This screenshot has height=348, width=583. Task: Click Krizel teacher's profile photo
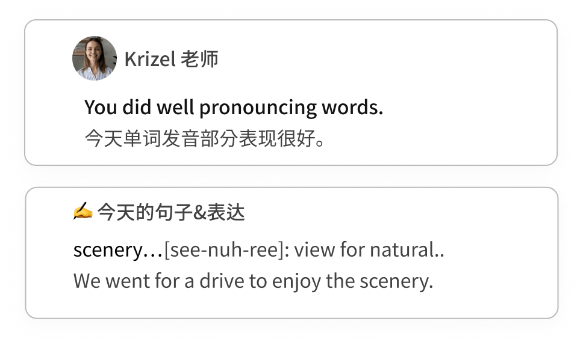95,58
